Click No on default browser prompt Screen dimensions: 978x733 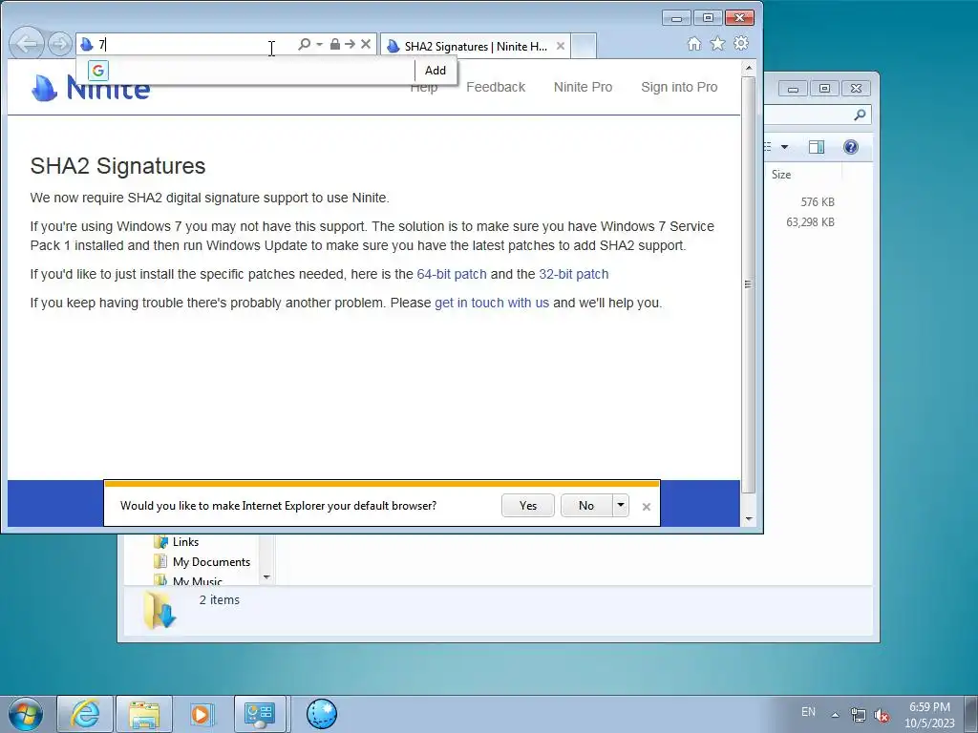(586, 506)
